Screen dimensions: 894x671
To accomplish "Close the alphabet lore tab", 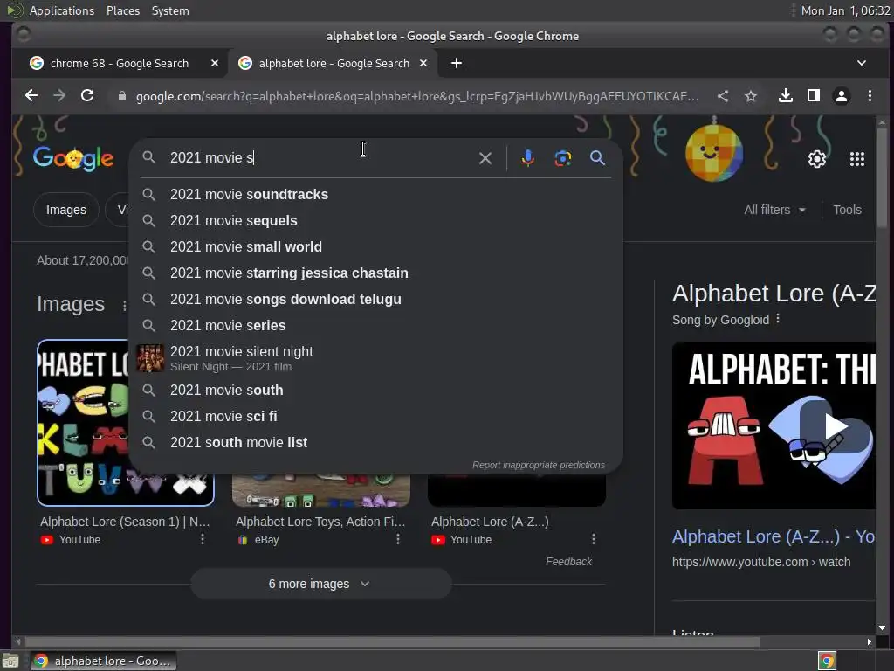I will pos(423,63).
